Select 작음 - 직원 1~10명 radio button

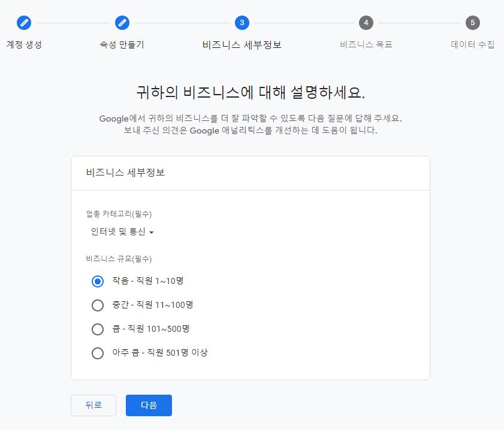[x=98, y=281]
